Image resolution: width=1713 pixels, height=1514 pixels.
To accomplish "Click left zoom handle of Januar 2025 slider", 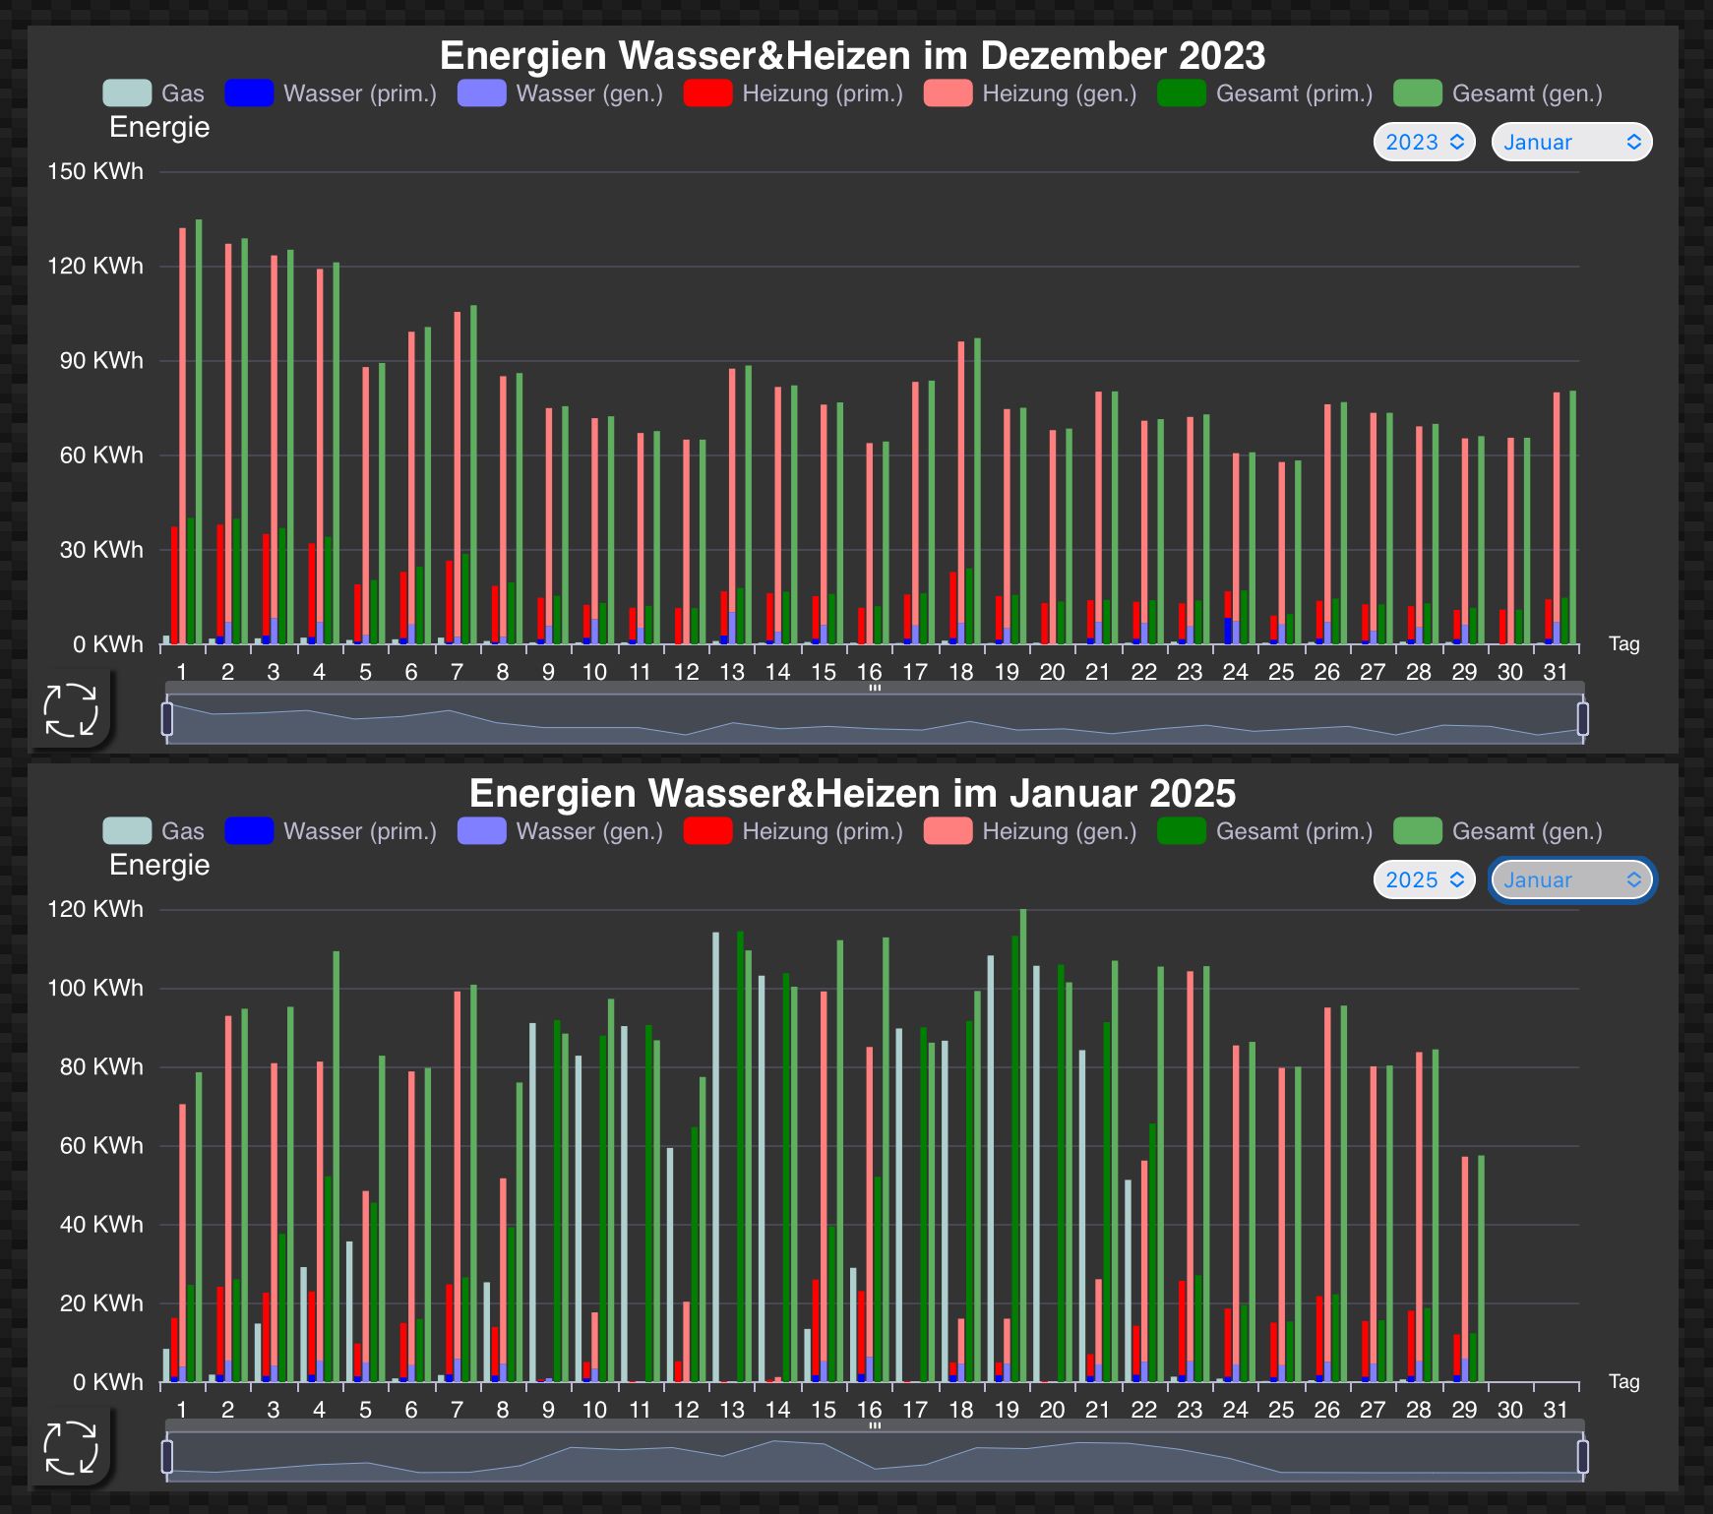I will click(167, 1457).
